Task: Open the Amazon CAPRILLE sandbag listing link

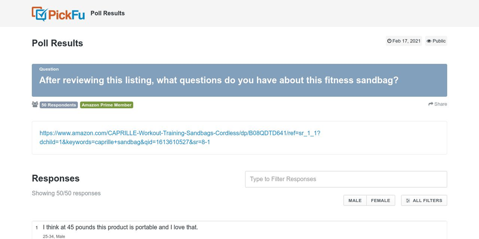Action: point(180,138)
